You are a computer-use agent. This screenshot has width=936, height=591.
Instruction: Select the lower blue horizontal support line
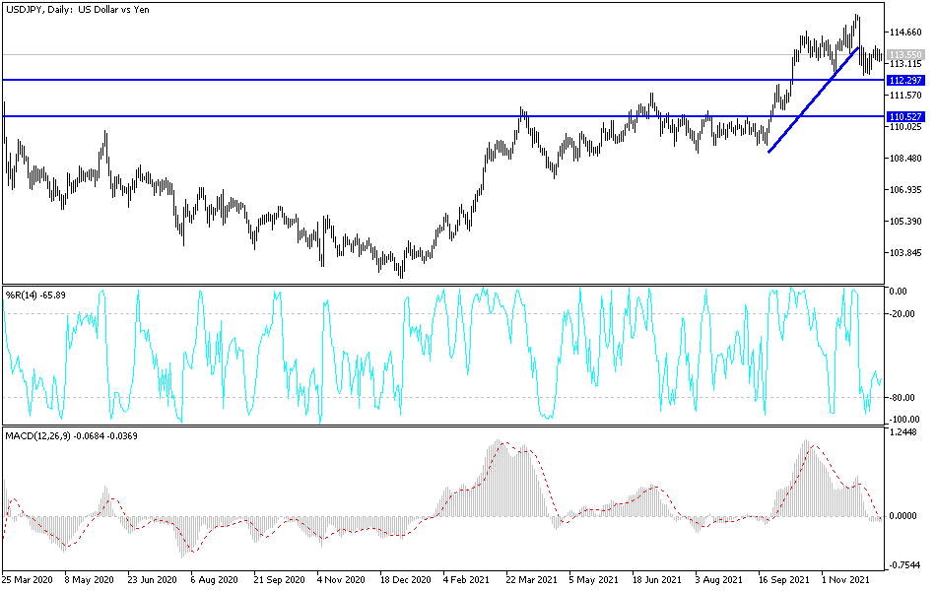394,115
